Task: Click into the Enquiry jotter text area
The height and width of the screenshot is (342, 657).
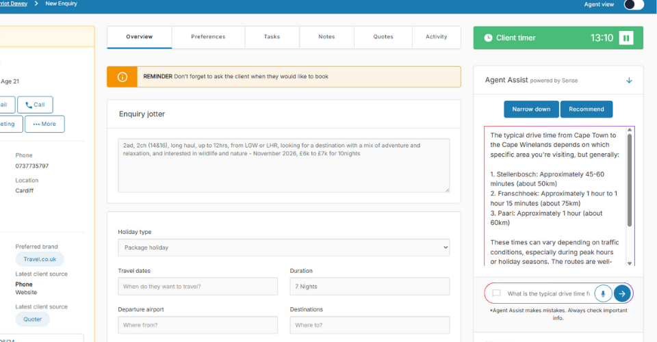Action: pos(283,166)
